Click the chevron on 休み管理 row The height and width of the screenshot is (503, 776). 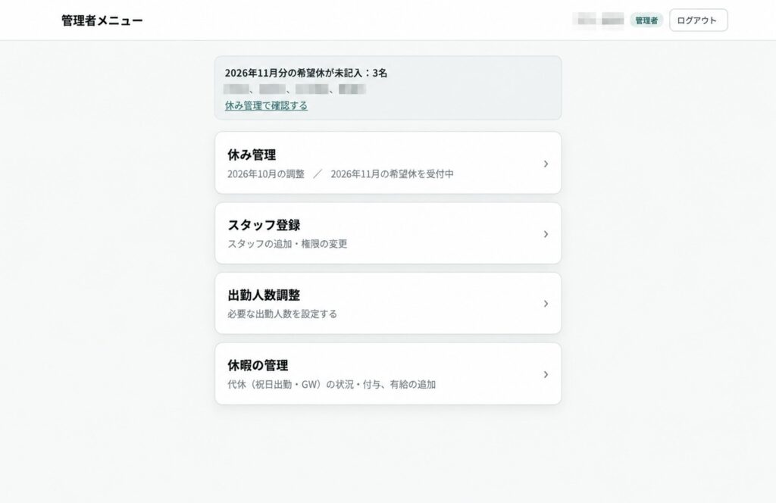pyautogui.click(x=546, y=164)
